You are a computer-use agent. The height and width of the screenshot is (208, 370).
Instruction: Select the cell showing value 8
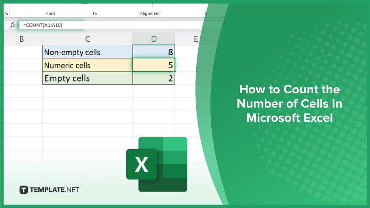(x=154, y=52)
